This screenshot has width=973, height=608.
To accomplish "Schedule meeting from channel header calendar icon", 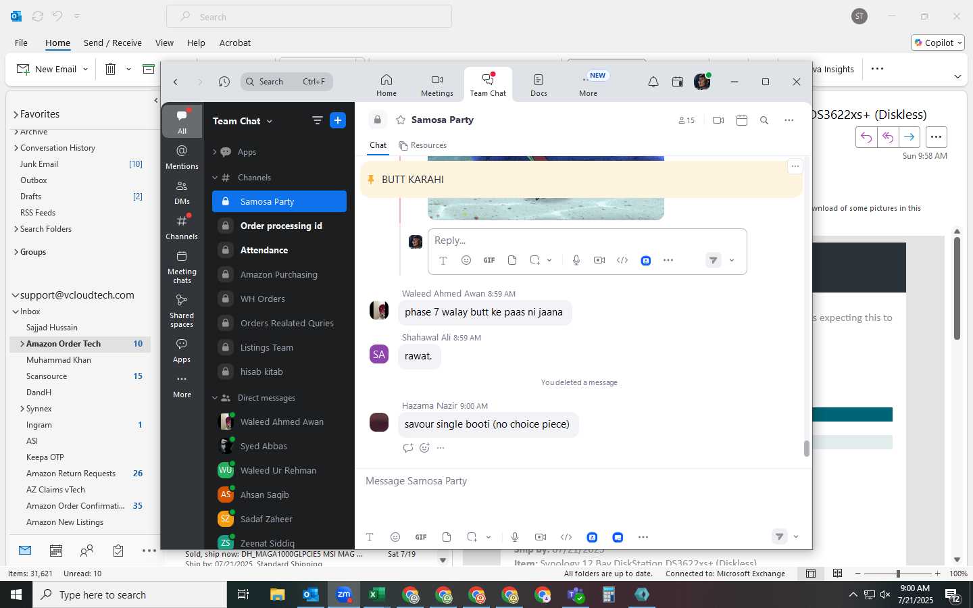I will pyautogui.click(x=742, y=120).
